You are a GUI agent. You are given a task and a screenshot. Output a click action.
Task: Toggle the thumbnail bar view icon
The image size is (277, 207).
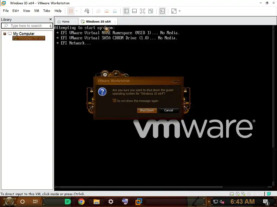coord(134,11)
